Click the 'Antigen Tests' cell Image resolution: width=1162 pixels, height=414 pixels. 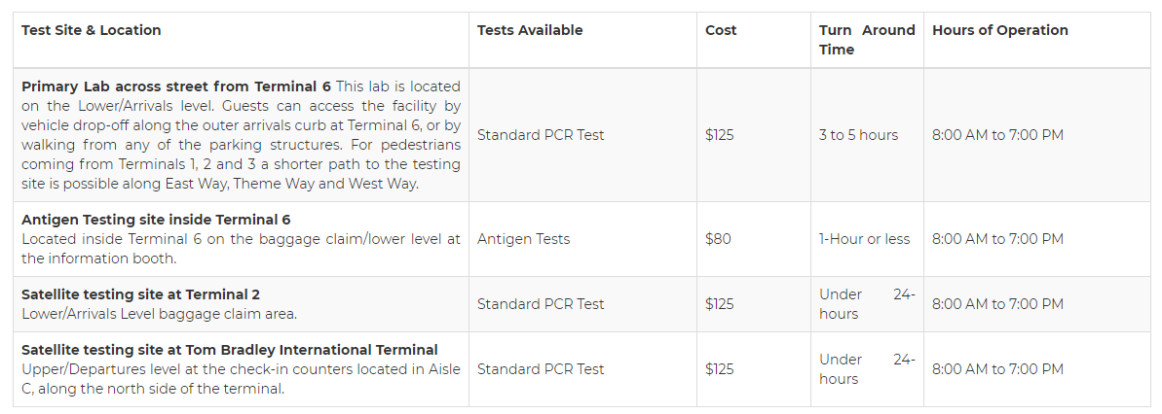(524, 239)
